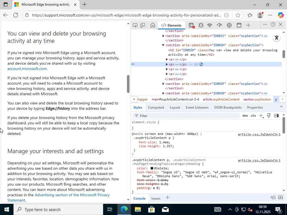Screen dimensions: 287x215
Task: Toggle device emulation in DevTools
Action: (143, 25)
